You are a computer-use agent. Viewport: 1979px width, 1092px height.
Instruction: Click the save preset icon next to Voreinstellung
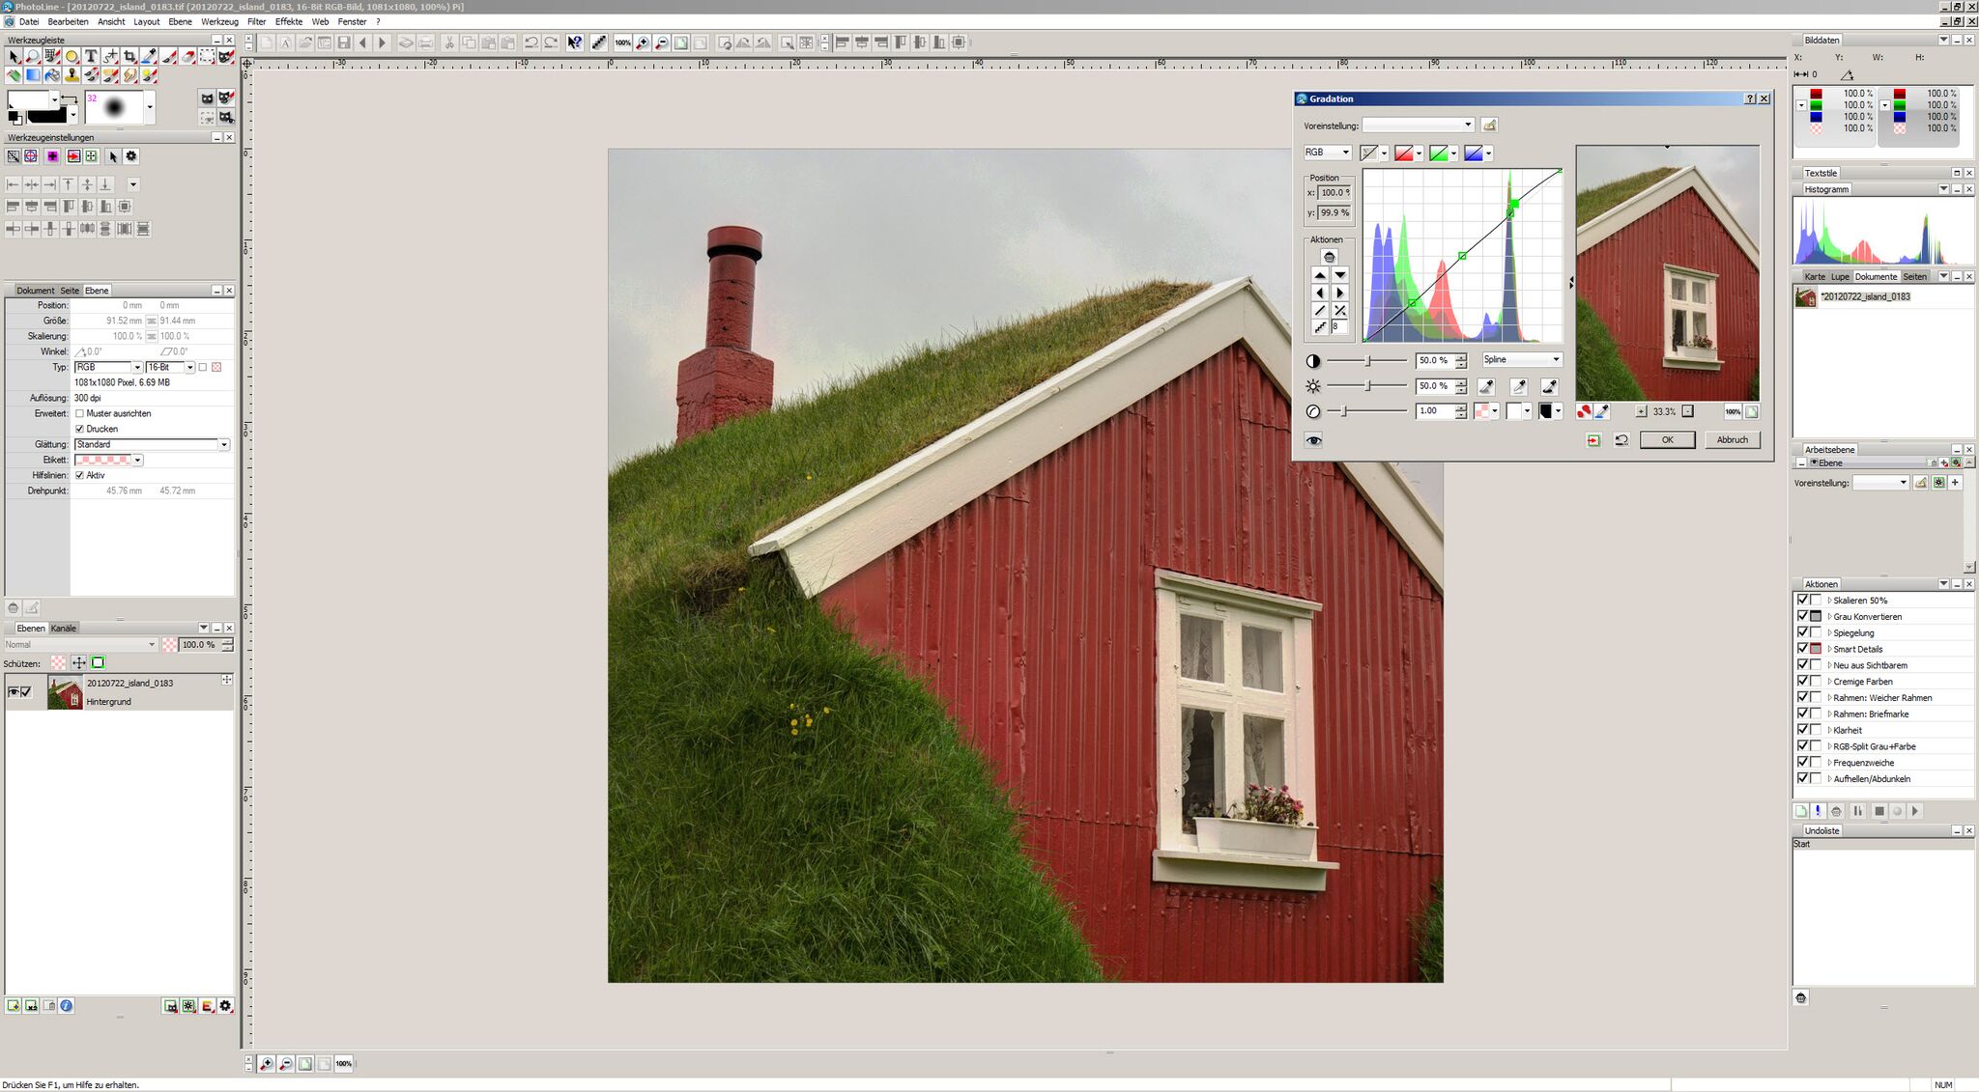pyautogui.click(x=1489, y=125)
